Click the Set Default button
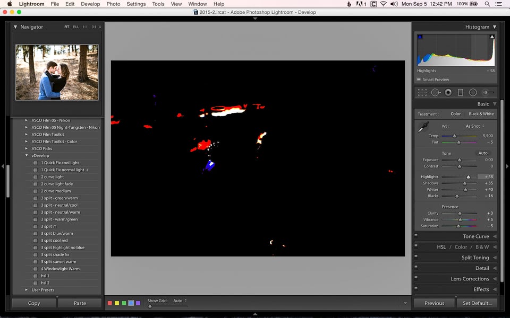 [477, 303]
